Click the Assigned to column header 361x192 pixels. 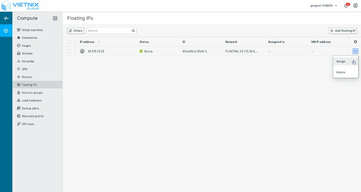point(276,42)
